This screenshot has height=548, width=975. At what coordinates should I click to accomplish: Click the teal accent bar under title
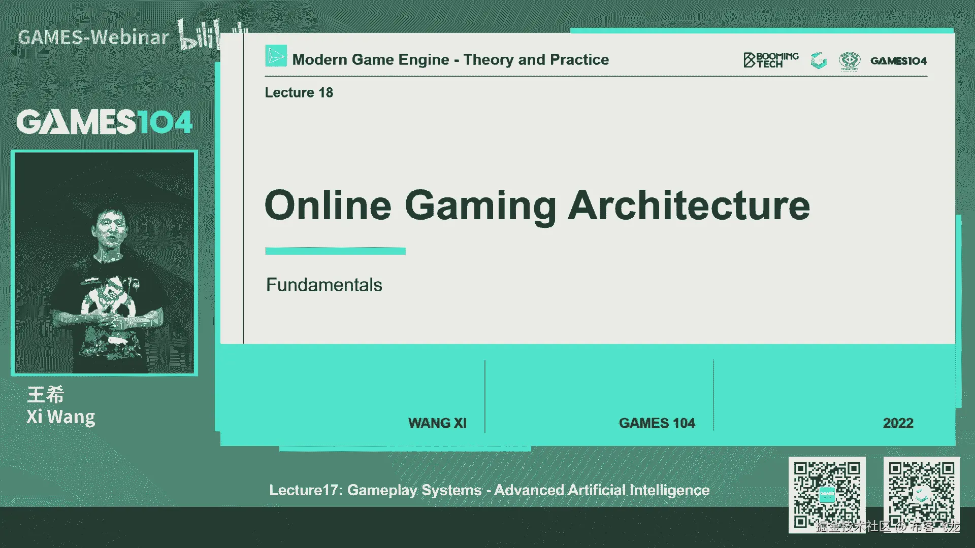coord(335,251)
